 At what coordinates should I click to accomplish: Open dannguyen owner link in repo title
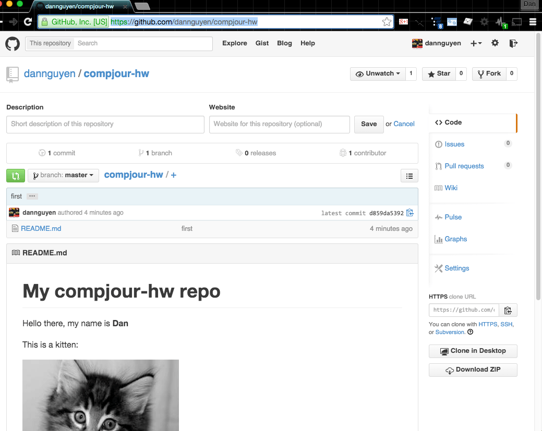pos(50,74)
